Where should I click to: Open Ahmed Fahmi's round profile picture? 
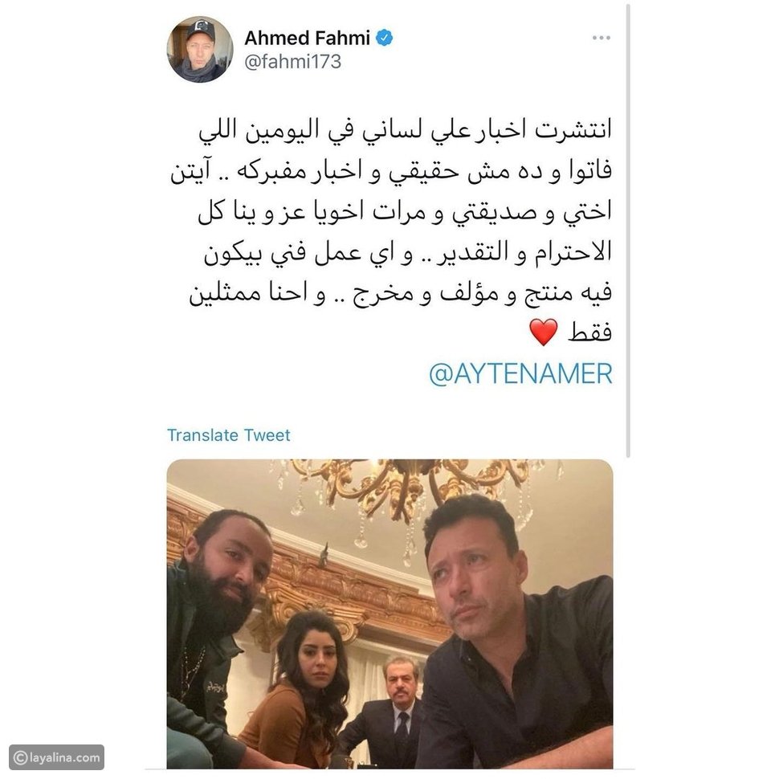point(200,49)
